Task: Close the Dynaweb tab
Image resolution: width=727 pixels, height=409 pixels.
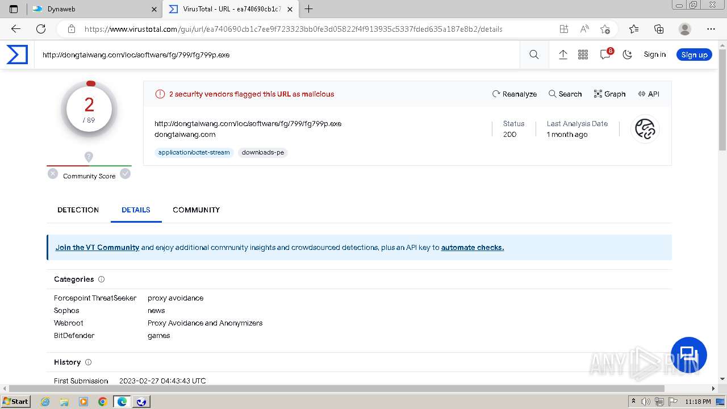Action: [x=154, y=9]
